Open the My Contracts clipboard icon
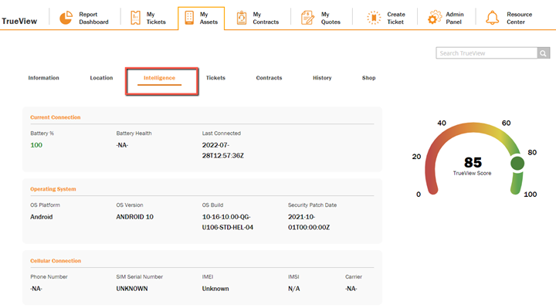 tap(242, 18)
